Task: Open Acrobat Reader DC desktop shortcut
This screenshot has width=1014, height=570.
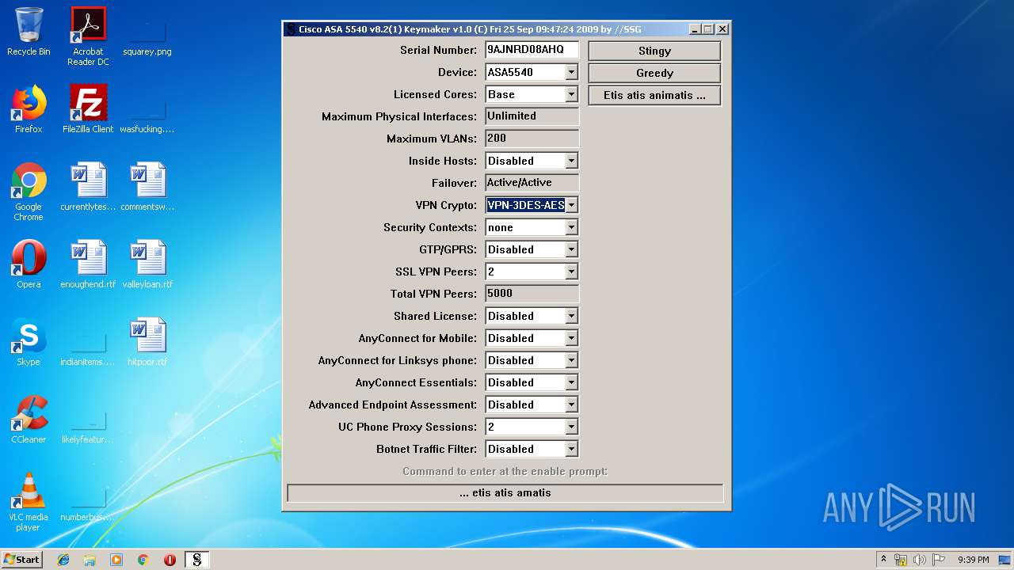Action: pyautogui.click(x=88, y=36)
